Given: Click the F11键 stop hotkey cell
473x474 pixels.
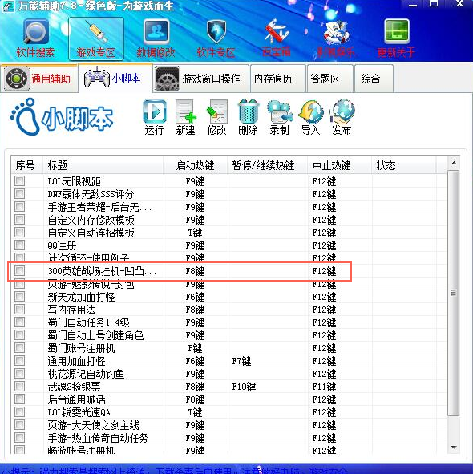Looking at the screenshot, I should [324, 387].
